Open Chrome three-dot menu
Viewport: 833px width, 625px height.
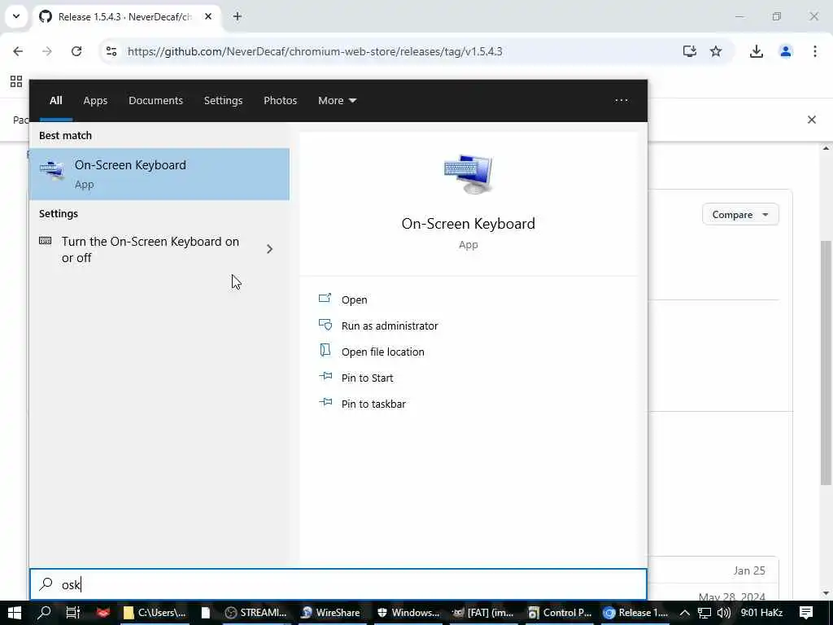coord(814,51)
